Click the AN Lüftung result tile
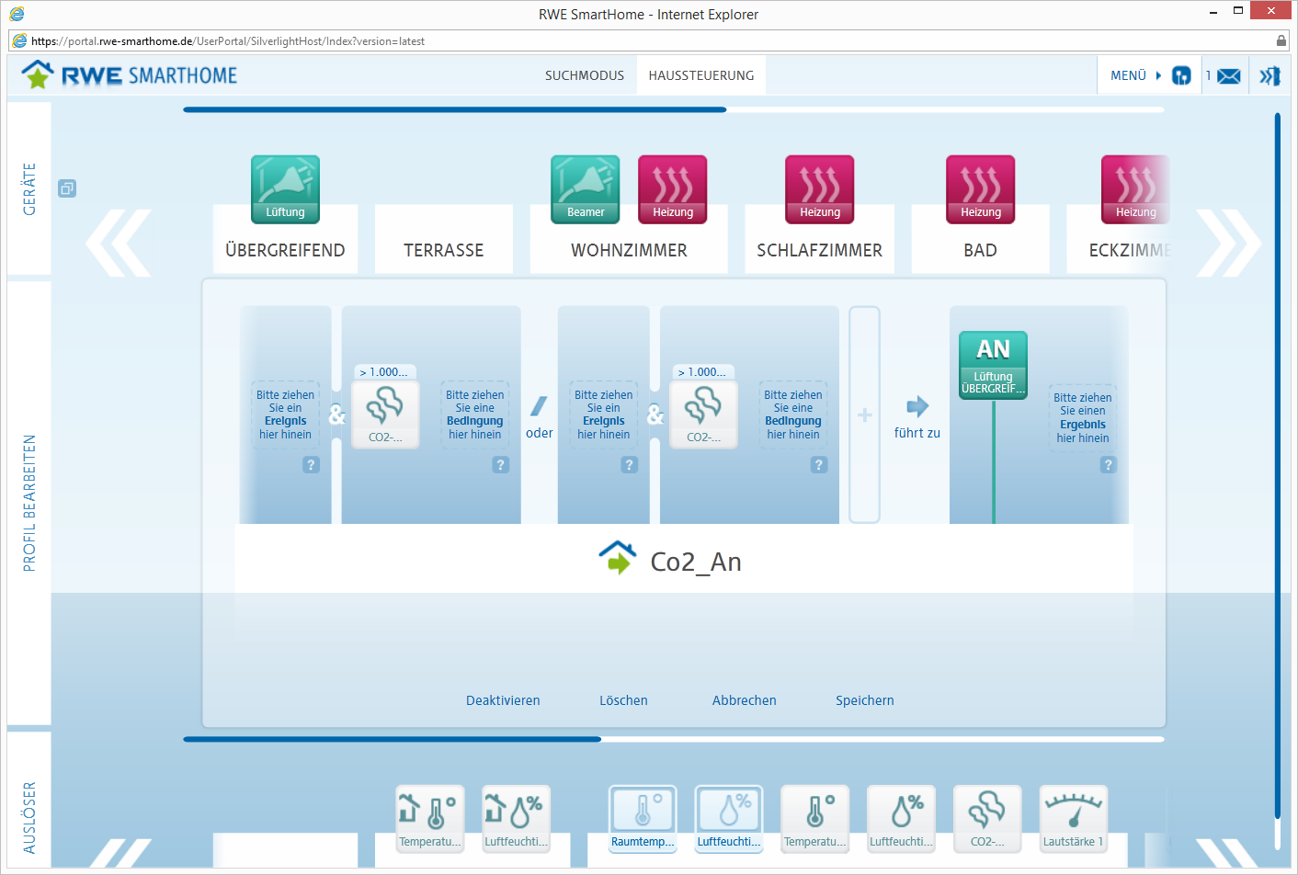The image size is (1298, 875). (x=993, y=364)
